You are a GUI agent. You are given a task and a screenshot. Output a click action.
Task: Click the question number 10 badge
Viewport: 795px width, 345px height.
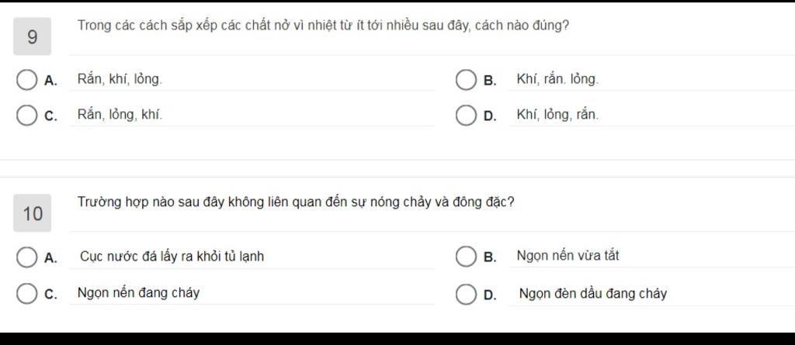[x=32, y=213]
